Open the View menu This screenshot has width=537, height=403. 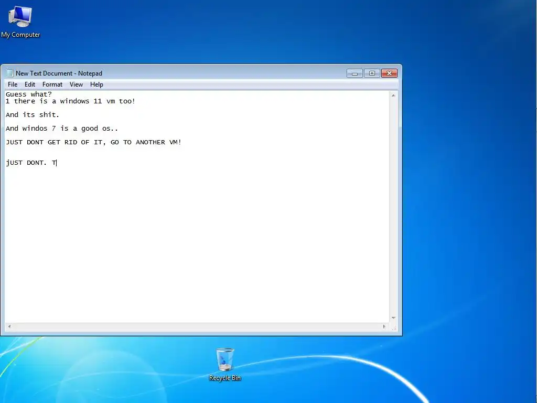[76, 84]
